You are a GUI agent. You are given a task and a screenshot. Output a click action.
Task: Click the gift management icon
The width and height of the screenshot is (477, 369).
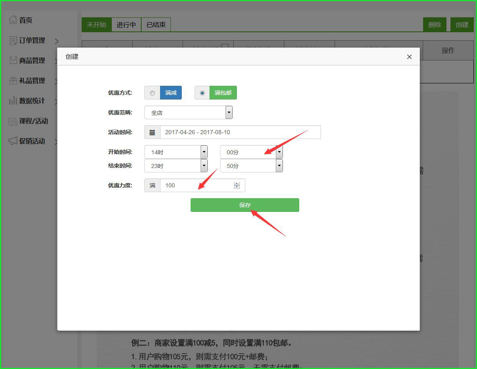click(x=13, y=81)
